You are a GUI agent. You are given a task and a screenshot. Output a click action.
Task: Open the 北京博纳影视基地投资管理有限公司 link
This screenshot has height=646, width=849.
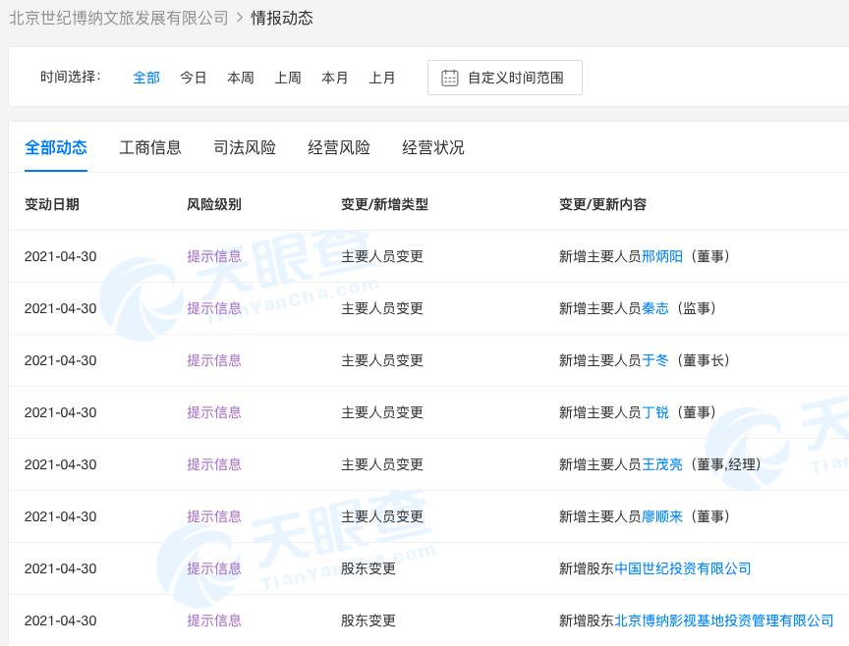point(724,620)
